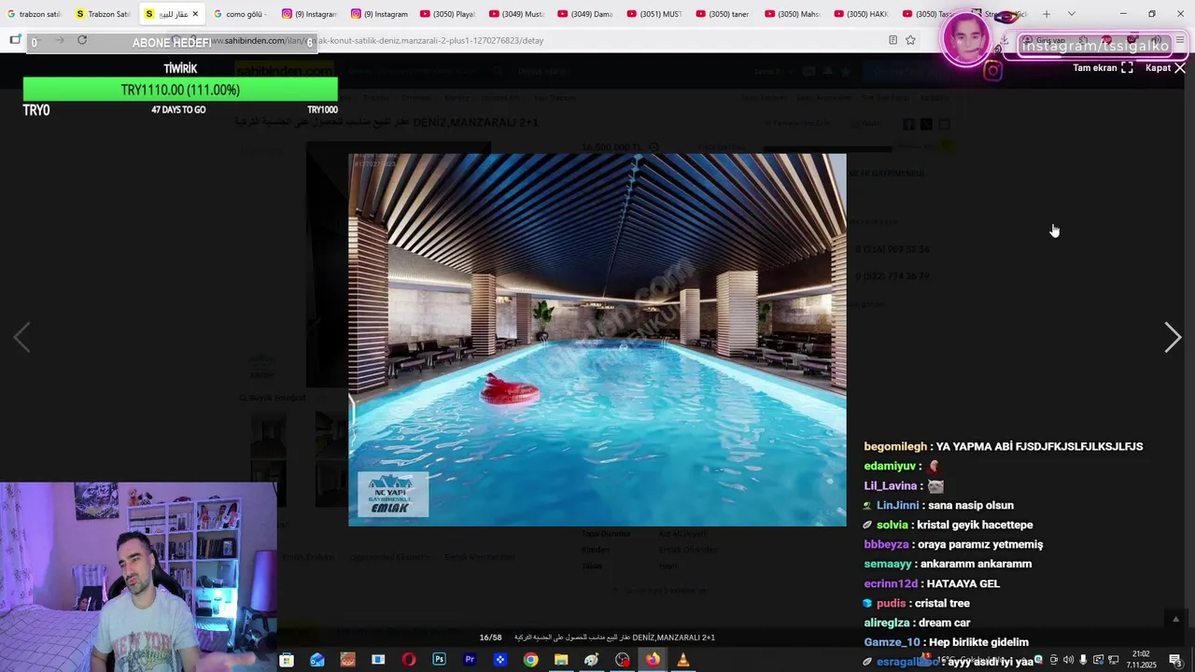Click chat message 'sana nasip olsun'
Screen dimensions: 1195x672
coord(971,505)
